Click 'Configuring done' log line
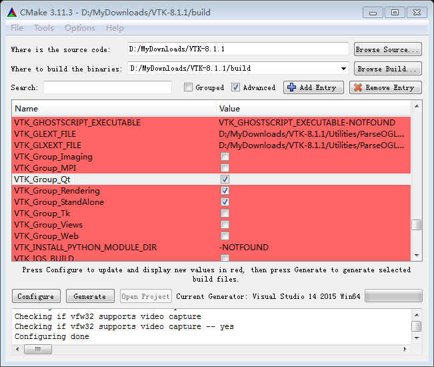 [52, 336]
